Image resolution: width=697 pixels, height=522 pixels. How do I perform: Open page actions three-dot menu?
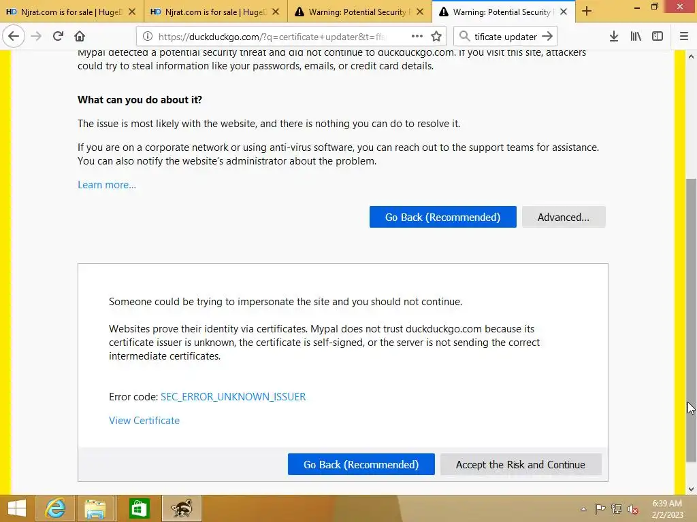[417, 37]
